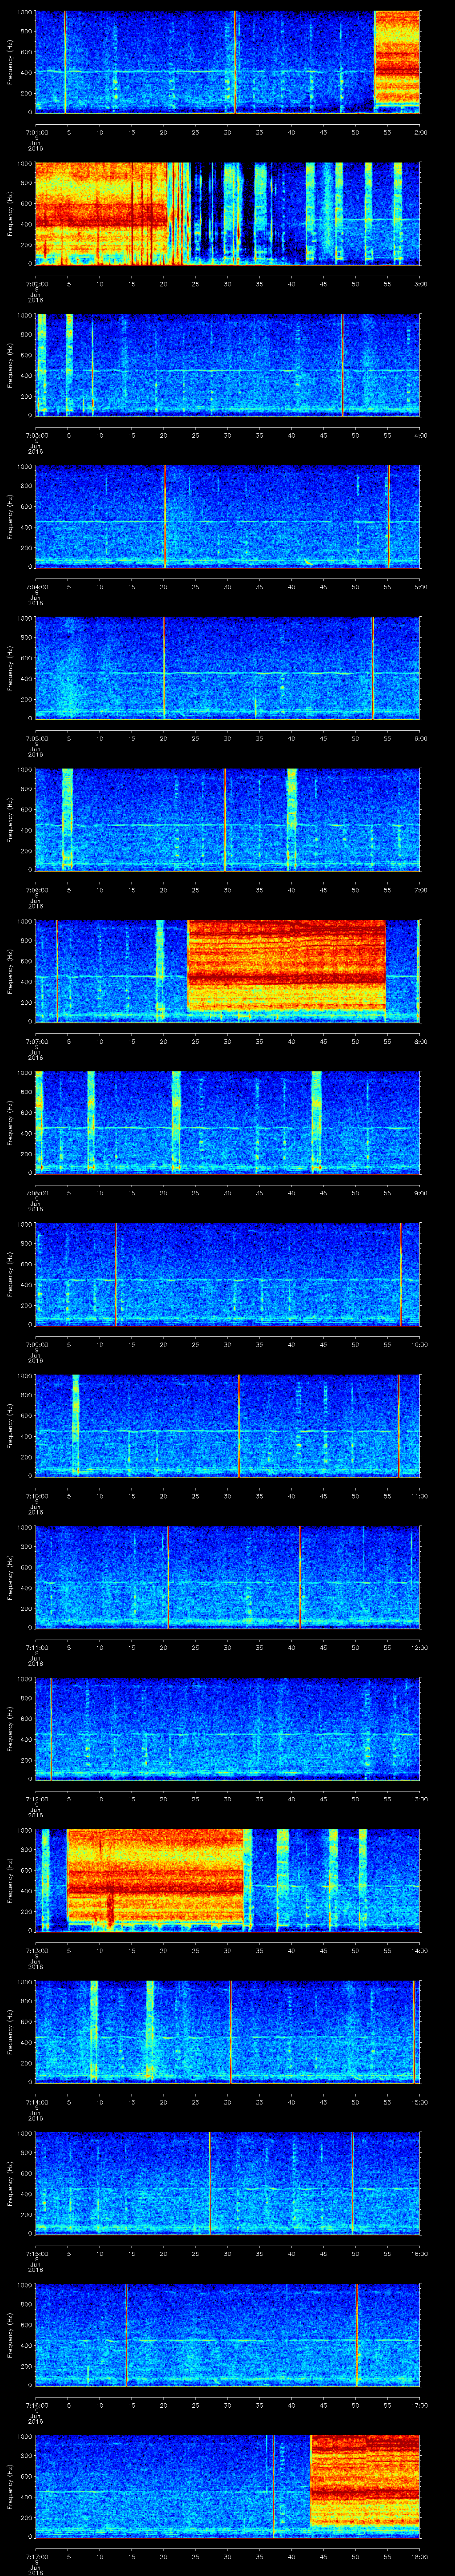The width and height of the screenshot is (455, 2576).
Task: Click the '7:11:00' start time label
Action: tap(36, 1647)
